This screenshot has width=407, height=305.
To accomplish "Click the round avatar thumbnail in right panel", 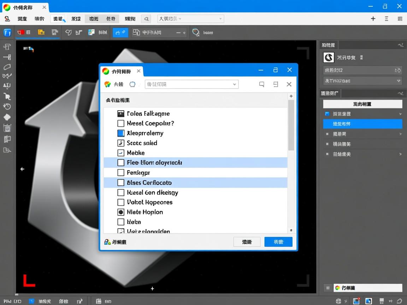I will [329, 58].
